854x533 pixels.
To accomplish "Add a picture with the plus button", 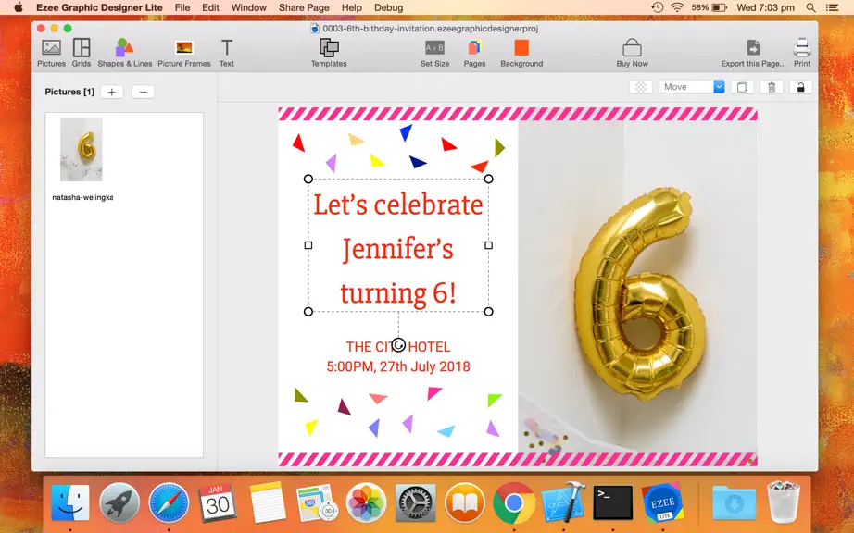I will click(112, 92).
